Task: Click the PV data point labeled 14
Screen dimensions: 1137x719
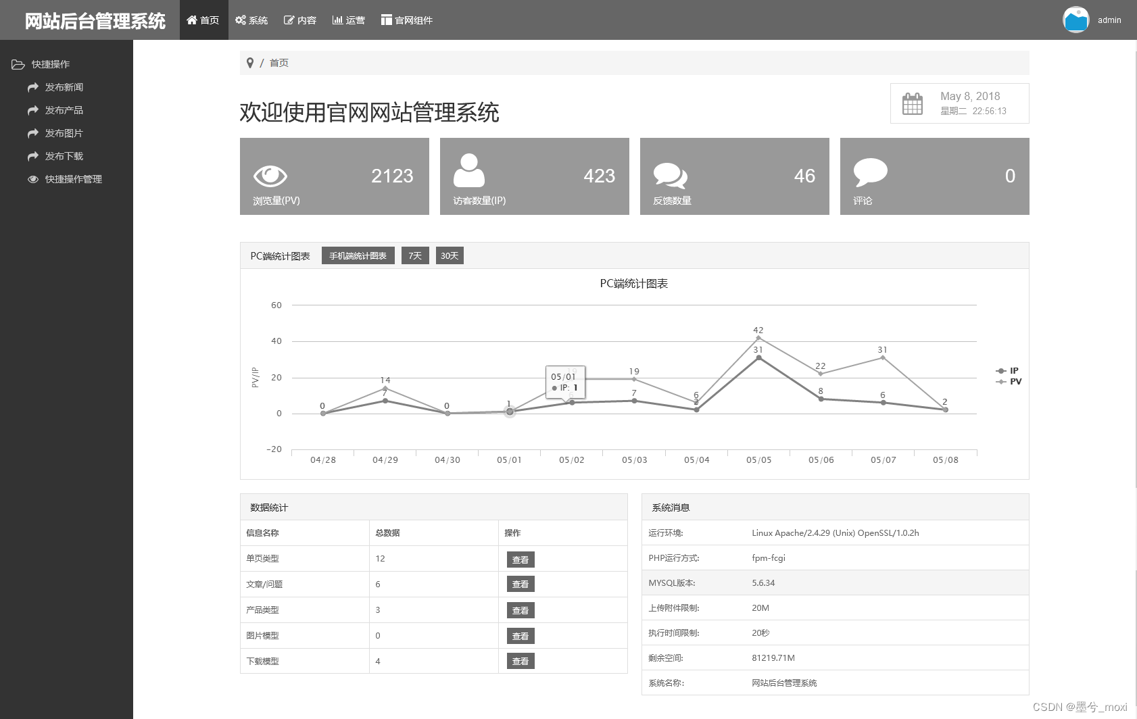Action: 385,388
